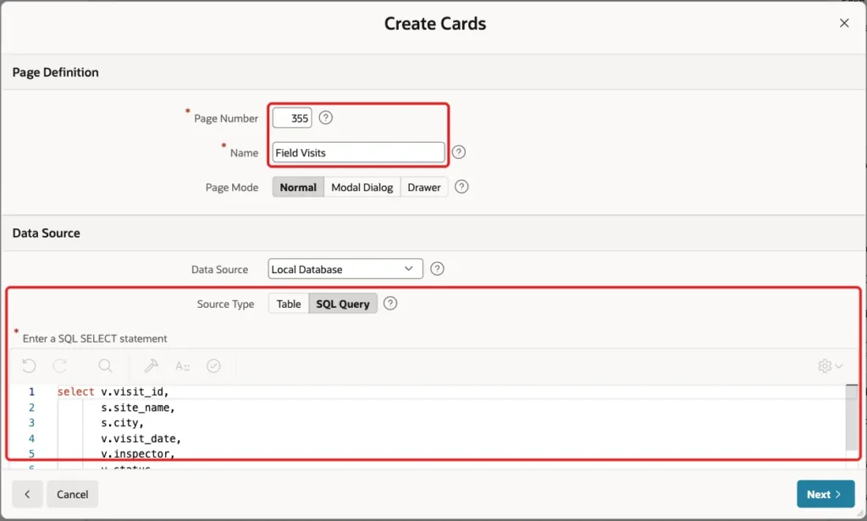The height and width of the screenshot is (521, 867).
Task: Select Drawer page mode
Action: 424,187
